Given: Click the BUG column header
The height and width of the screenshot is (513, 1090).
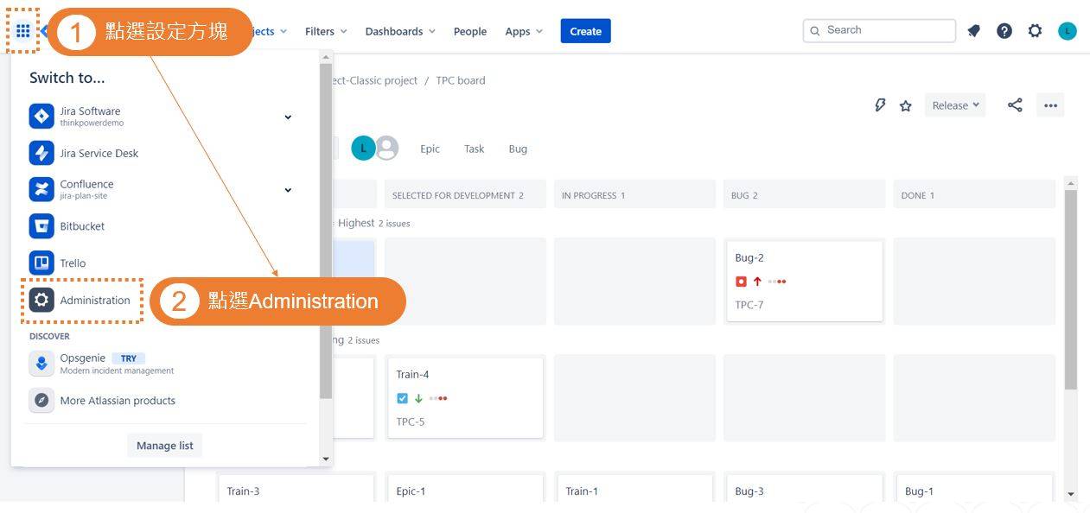Looking at the screenshot, I should [805, 195].
